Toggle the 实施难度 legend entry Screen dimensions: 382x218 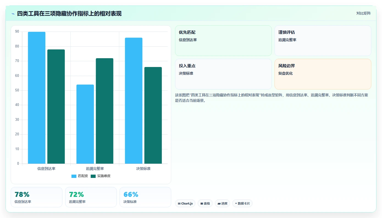[x=101, y=176]
